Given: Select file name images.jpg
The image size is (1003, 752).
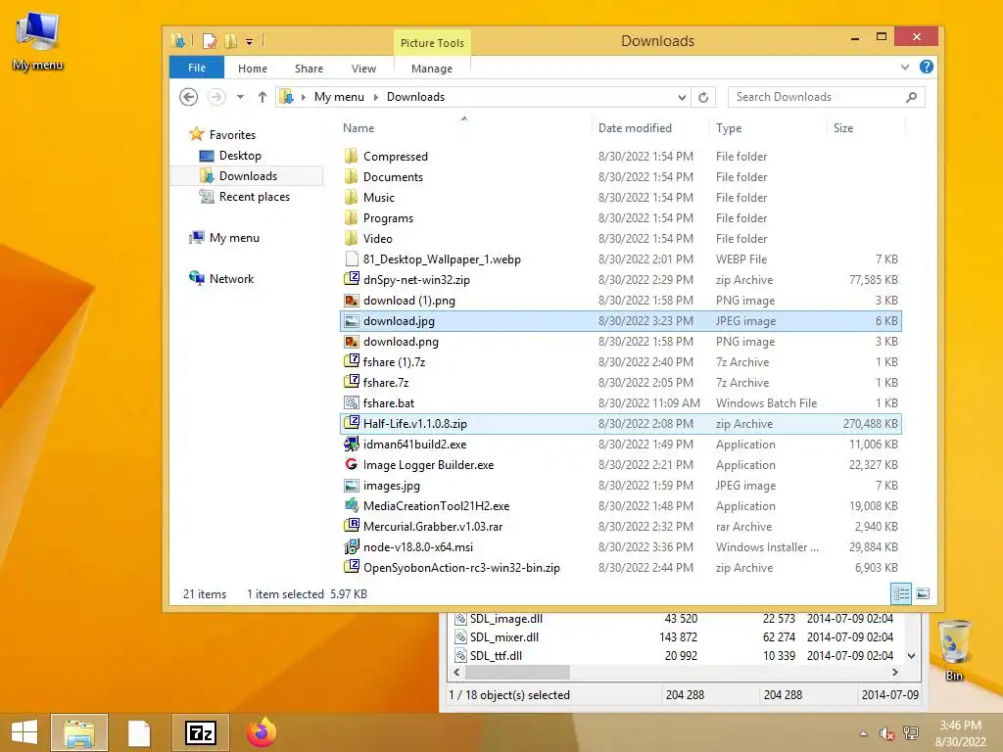Looking at the screenshot, I should [x=392, y=486].
